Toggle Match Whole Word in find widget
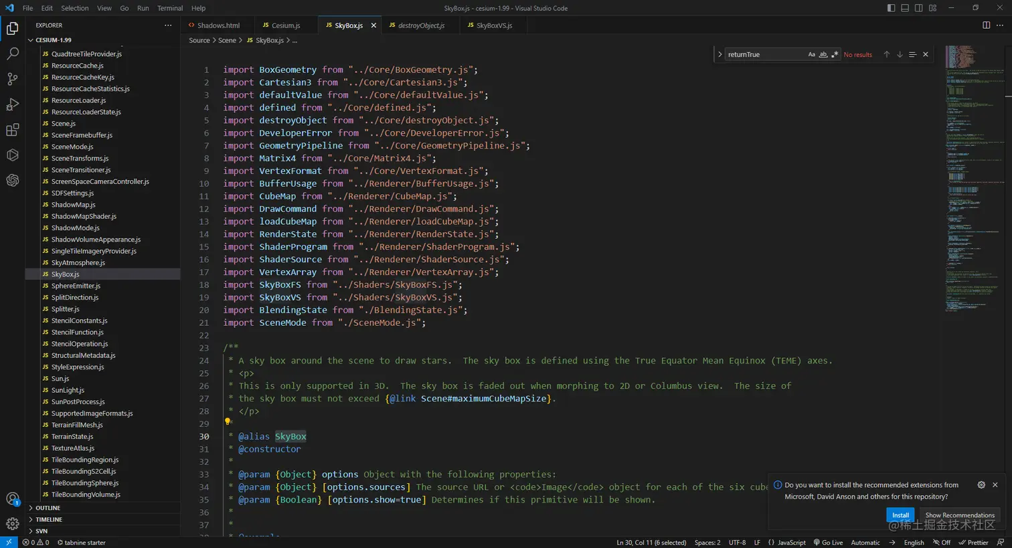 [x=823, y=55]
